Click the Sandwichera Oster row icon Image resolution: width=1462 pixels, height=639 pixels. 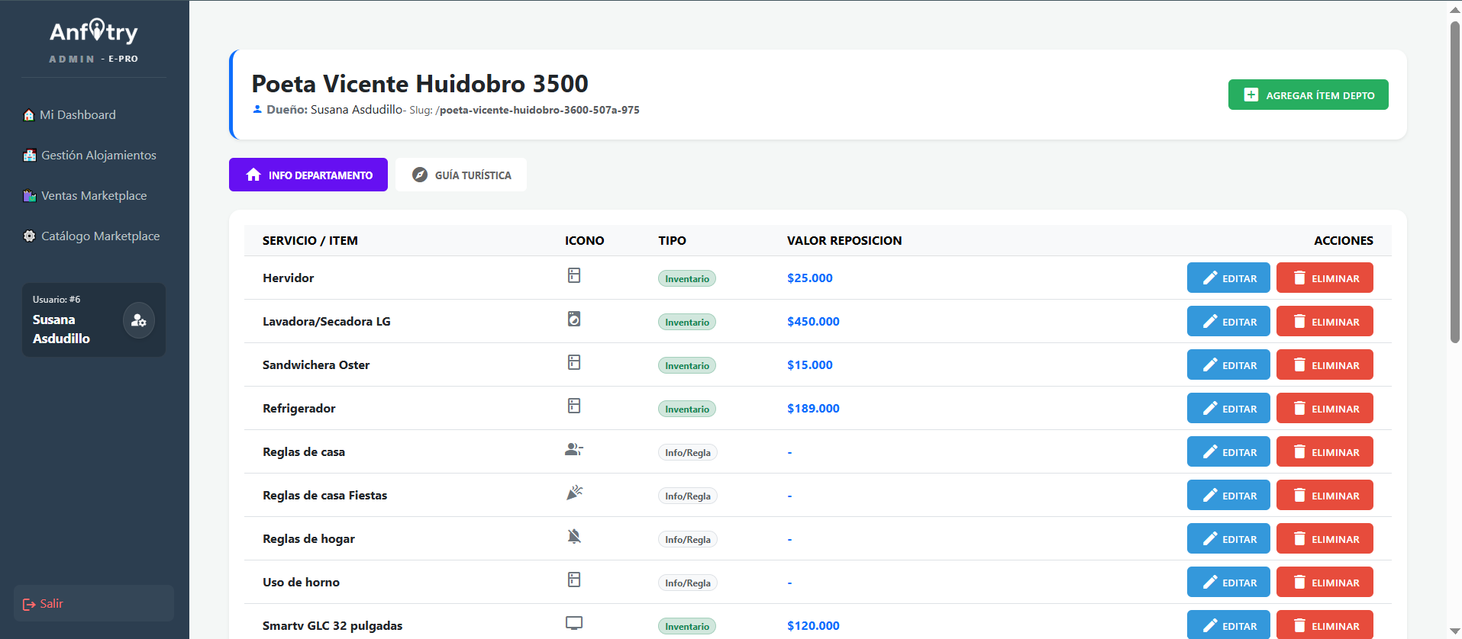tap(574, 362)
